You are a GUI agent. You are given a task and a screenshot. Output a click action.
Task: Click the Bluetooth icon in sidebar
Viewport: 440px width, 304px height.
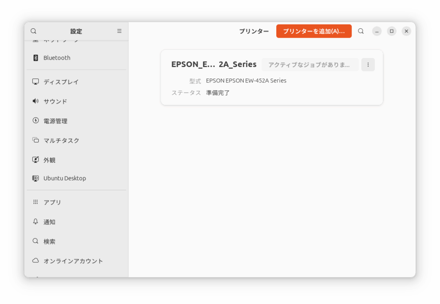[36, 58]
